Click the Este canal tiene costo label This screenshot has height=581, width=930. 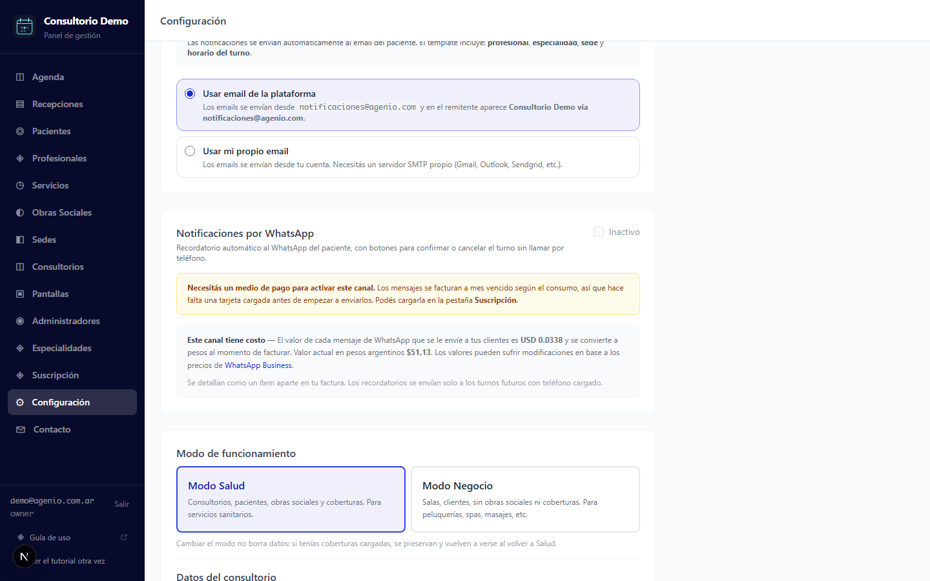[x=226, y=340]
